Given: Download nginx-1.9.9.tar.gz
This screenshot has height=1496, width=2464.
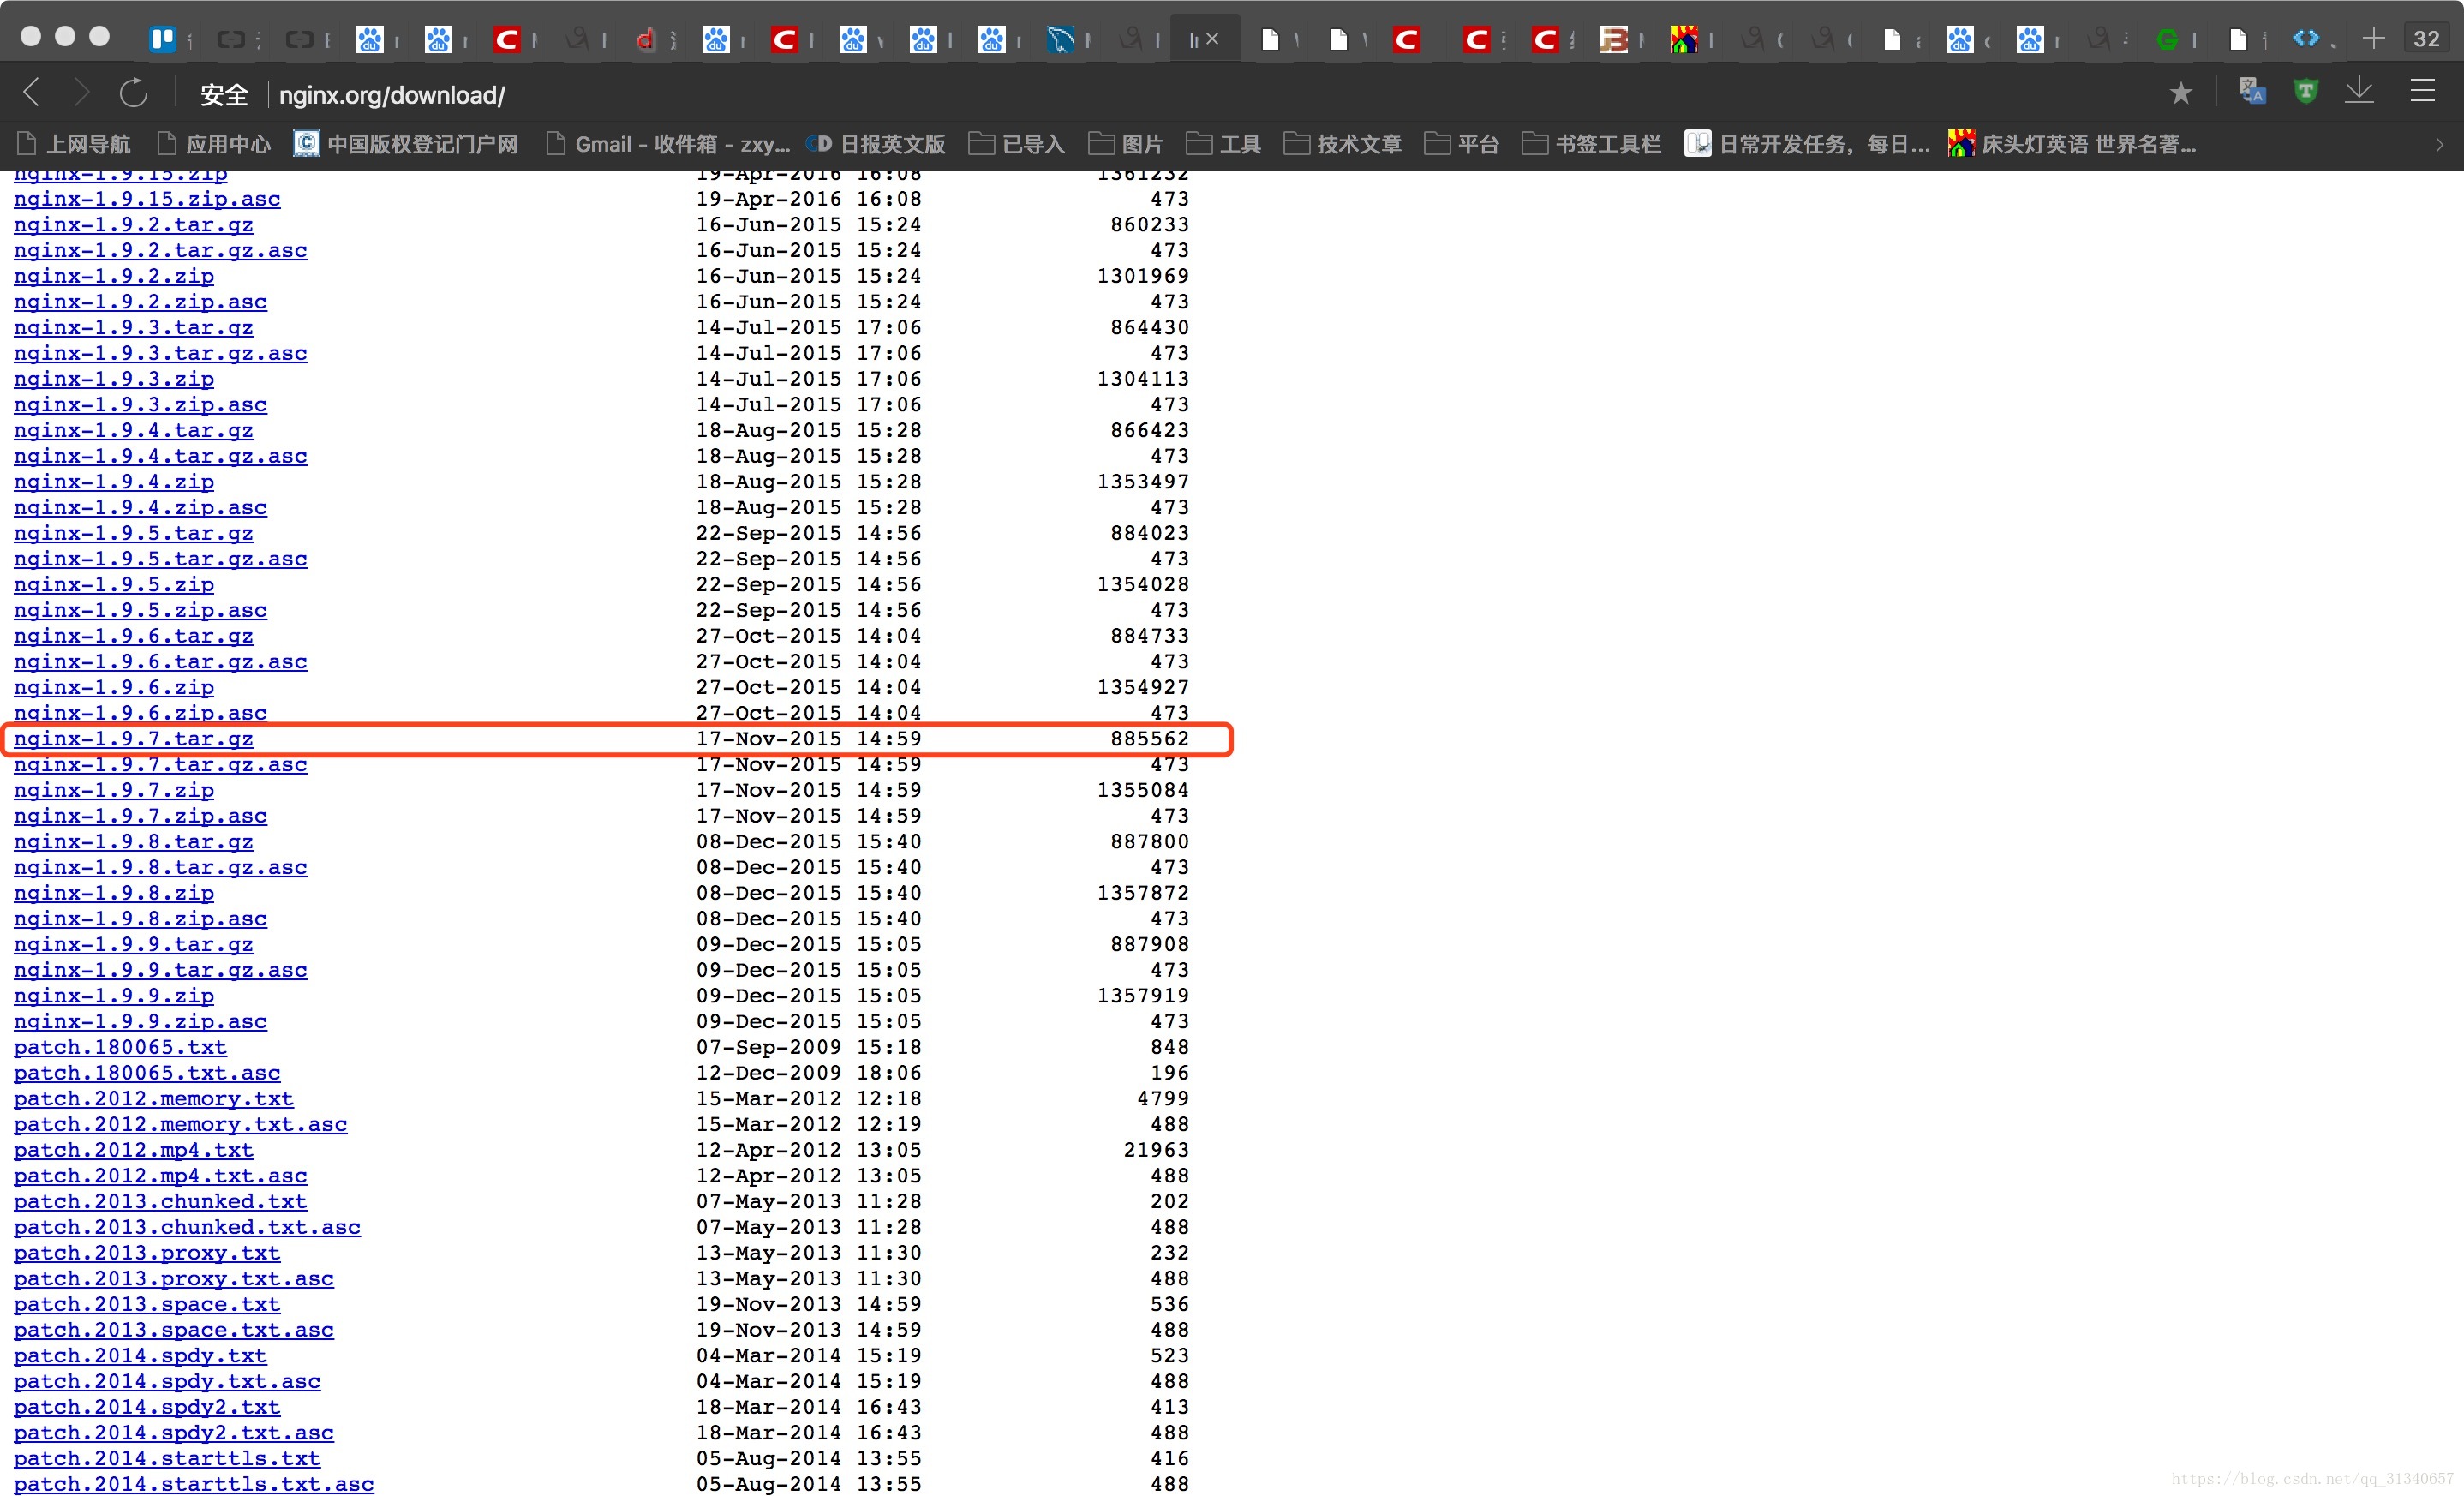Looking at the screenshot, I should pos(133,945).
